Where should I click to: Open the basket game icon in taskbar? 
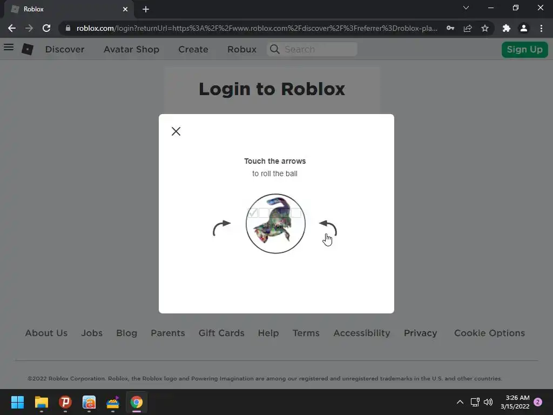pos(113,402)
